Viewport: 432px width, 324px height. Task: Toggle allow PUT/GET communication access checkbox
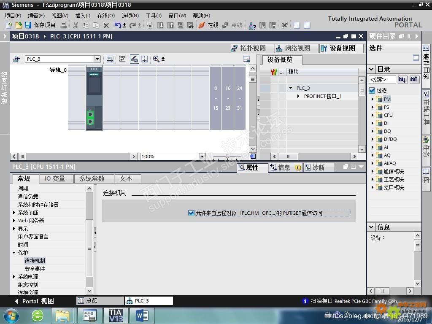pyautogui.click(x=191, y=213)
